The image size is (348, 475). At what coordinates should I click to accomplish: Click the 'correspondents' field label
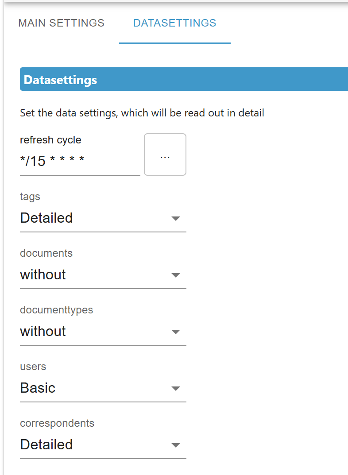tap(57, 423)
